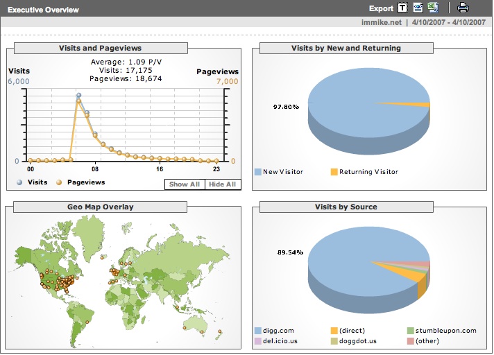Image resolution: width=494 pixels, height=355 pixels.
Task: Click the digg.com legend text
Action: tap(278, 331)
